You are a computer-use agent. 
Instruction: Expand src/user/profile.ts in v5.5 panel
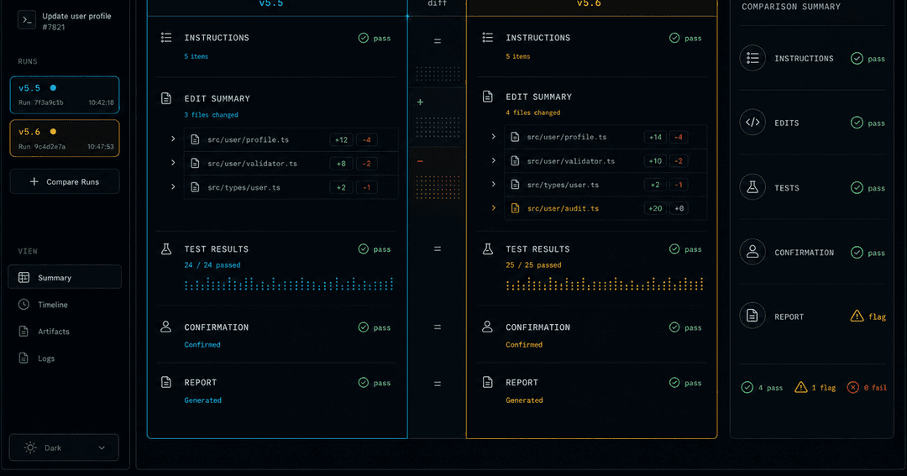pyautogui.click(x=173, y=139)
